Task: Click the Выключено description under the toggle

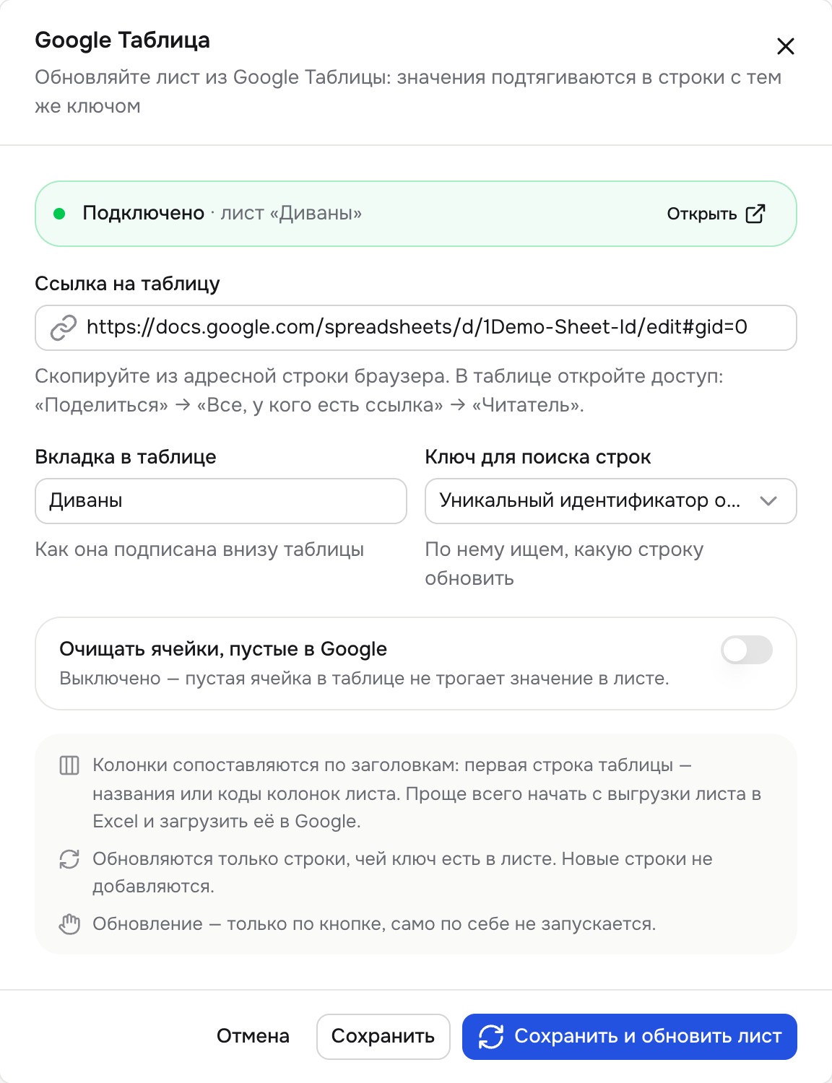Action: [364, 679]
